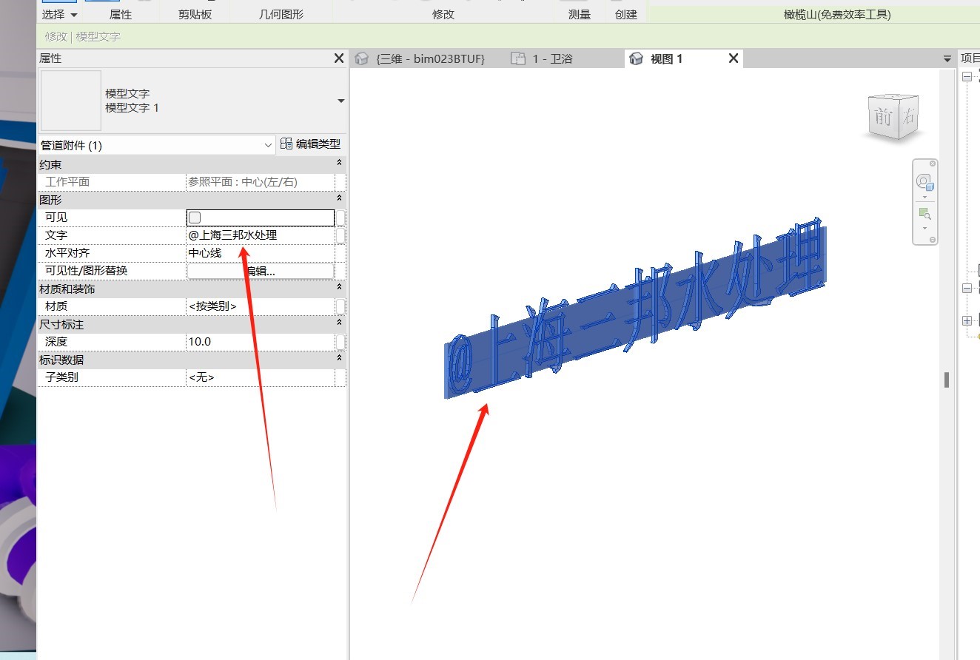Viewport: 980px width, 660px height.
Task: Collapse the 约束 properties section
Action: click(x=339, y=163)
